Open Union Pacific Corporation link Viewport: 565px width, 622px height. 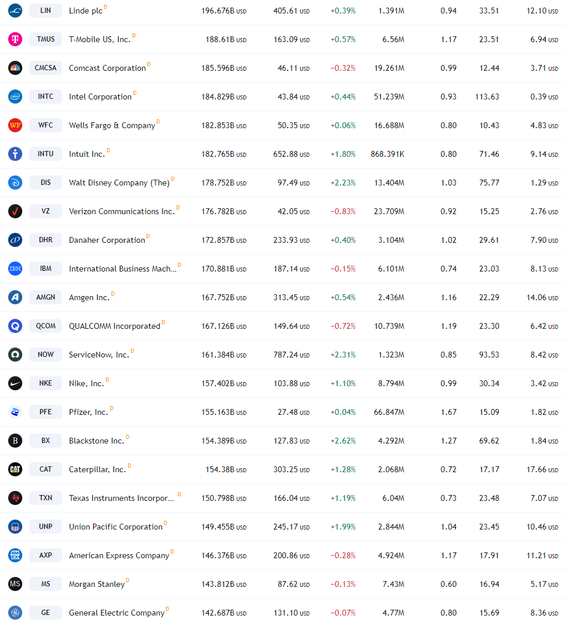pos(116,527)
